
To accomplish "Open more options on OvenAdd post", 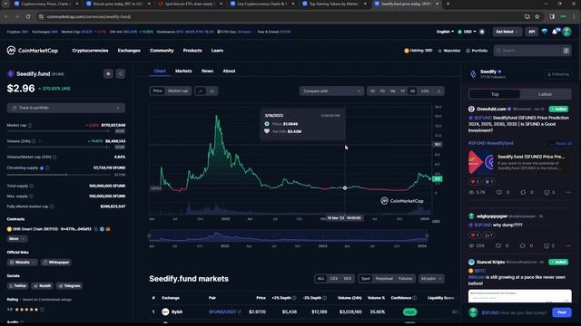I will coord(568,192).
